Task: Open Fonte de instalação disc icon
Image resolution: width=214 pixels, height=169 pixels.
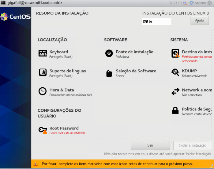Action: 109,53
